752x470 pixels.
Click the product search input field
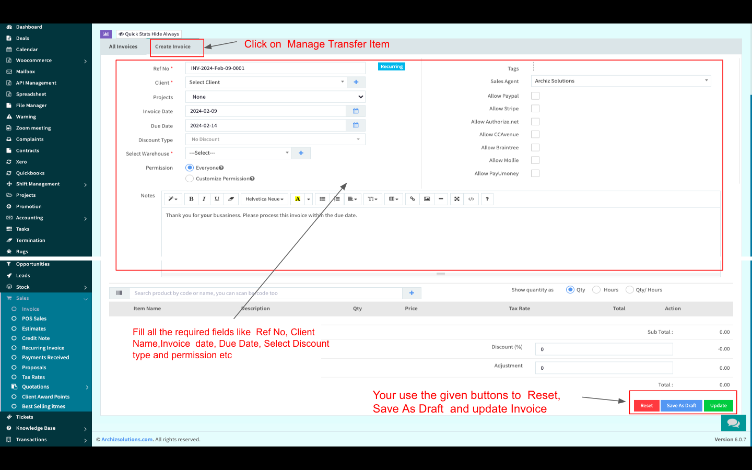[x=266, y=293]
